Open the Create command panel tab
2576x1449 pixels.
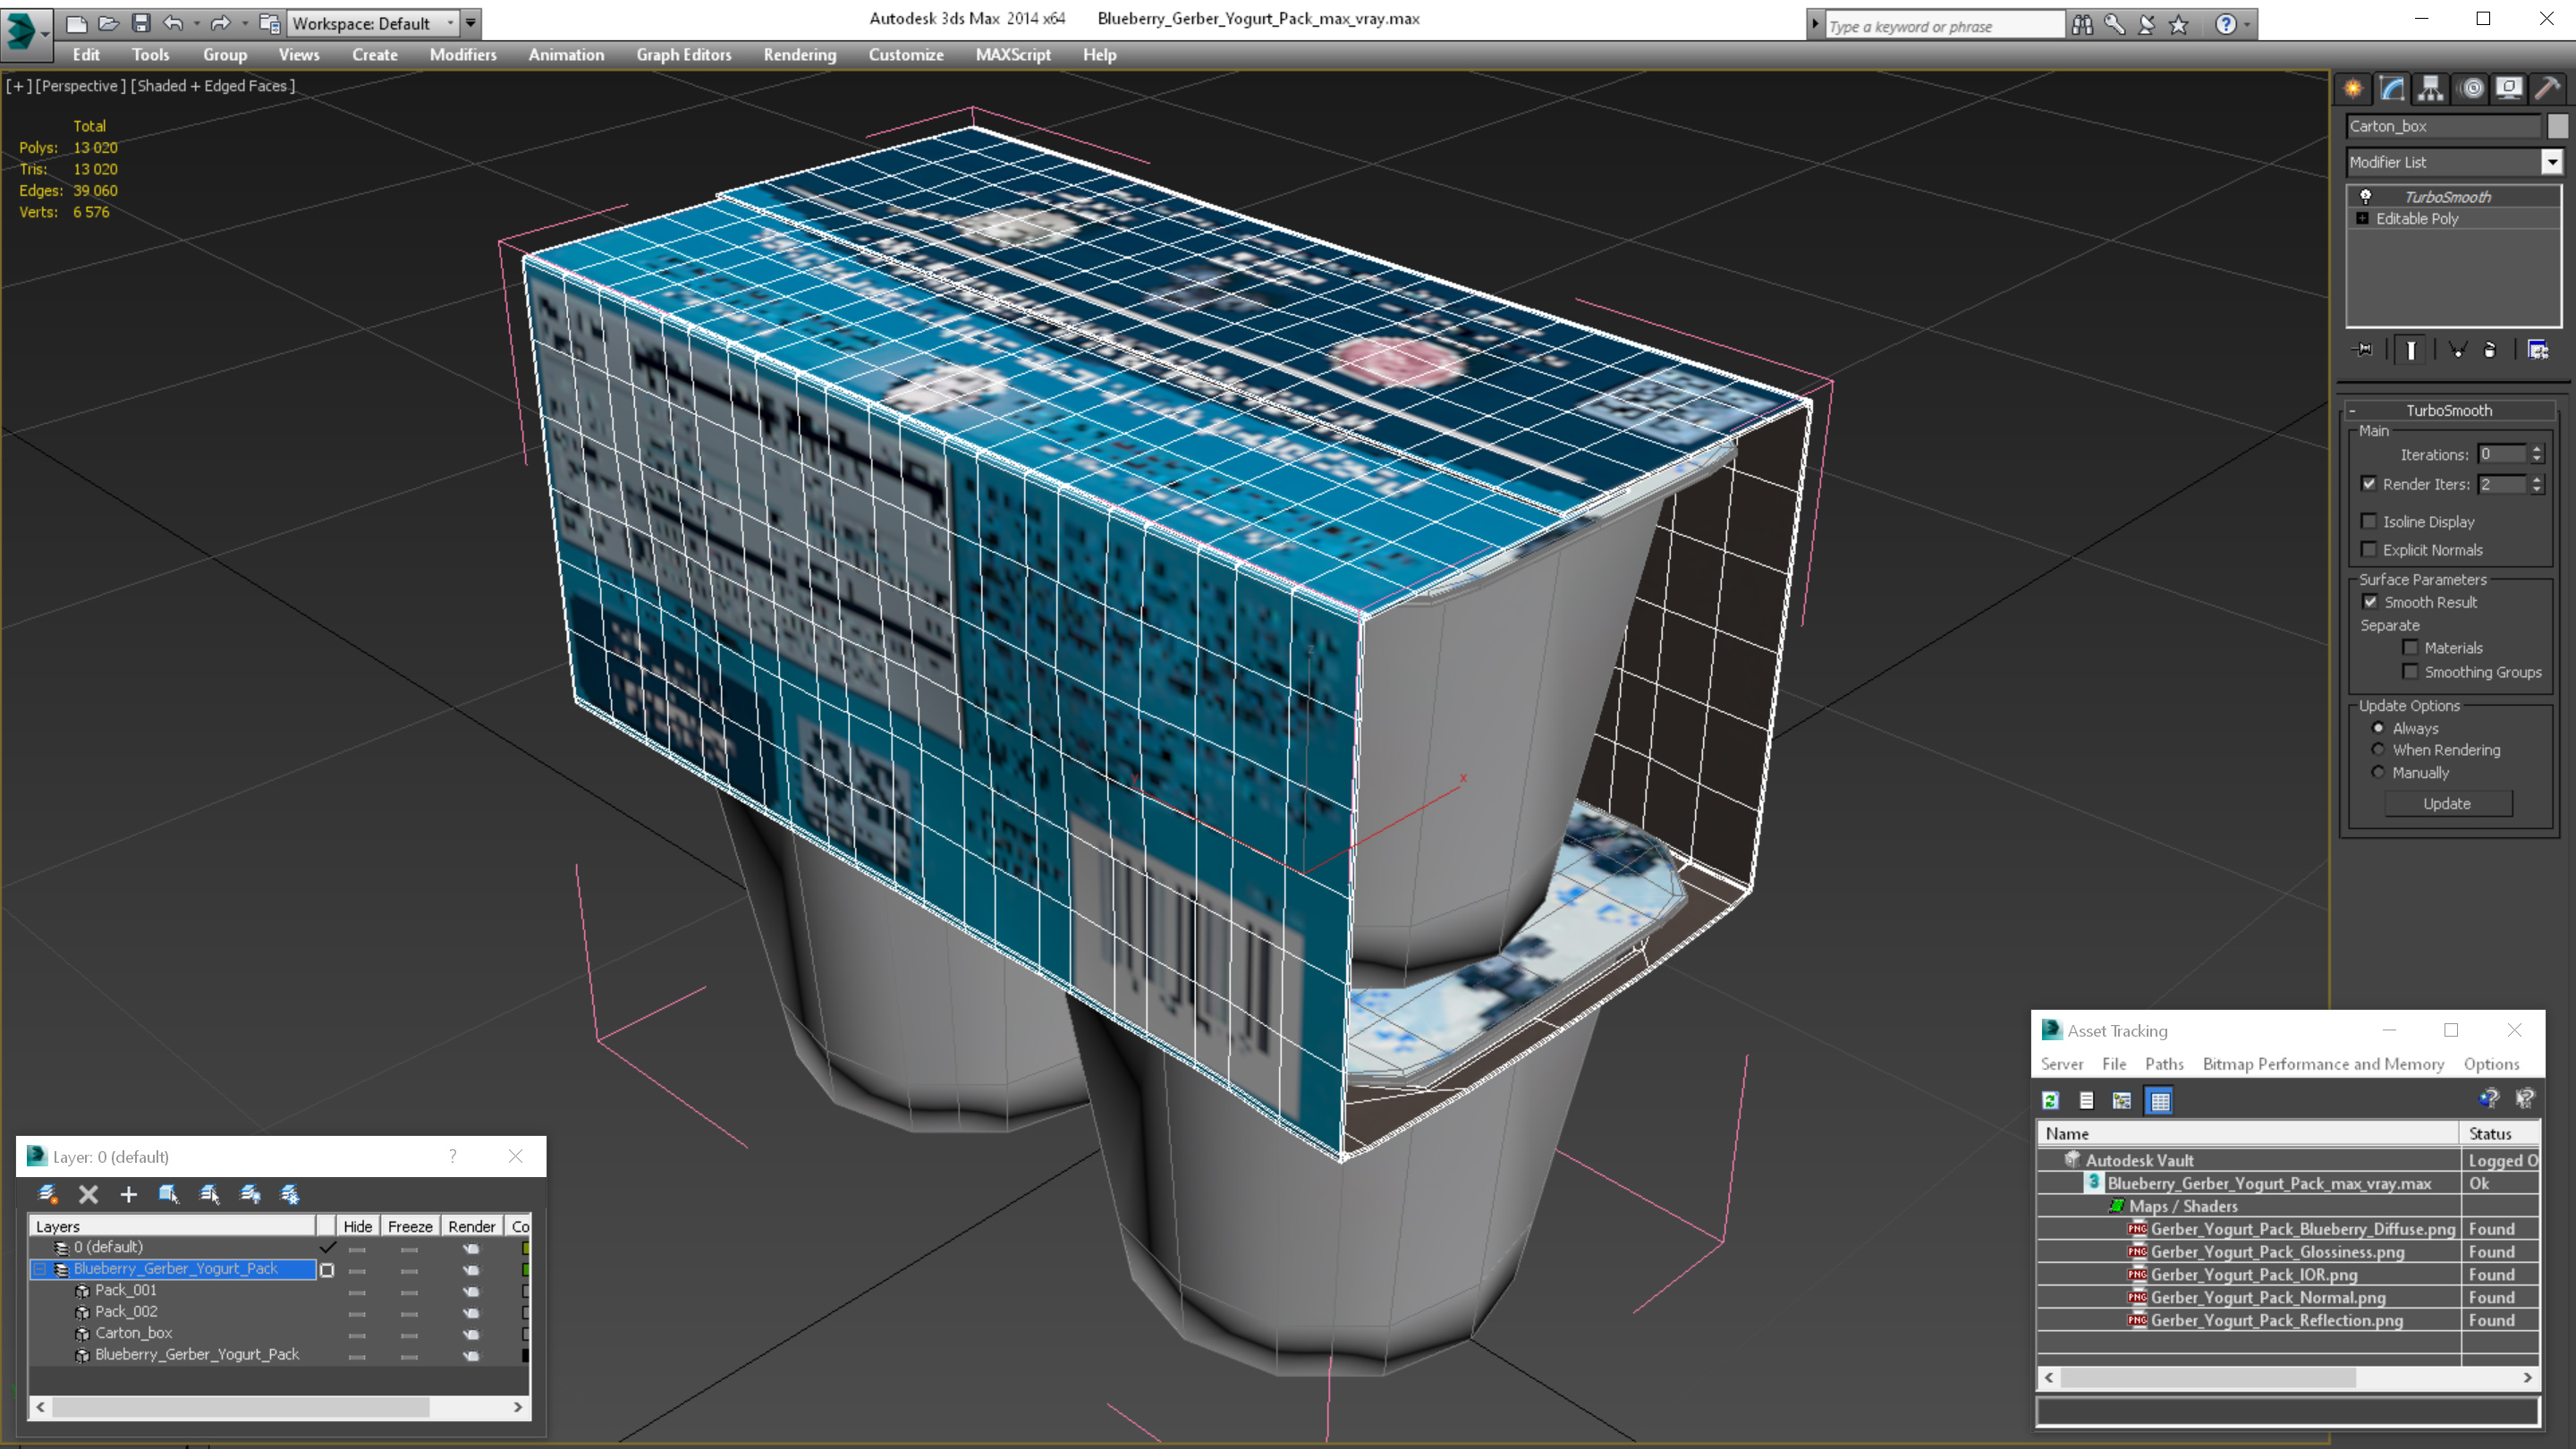[x=2353, y=89]
